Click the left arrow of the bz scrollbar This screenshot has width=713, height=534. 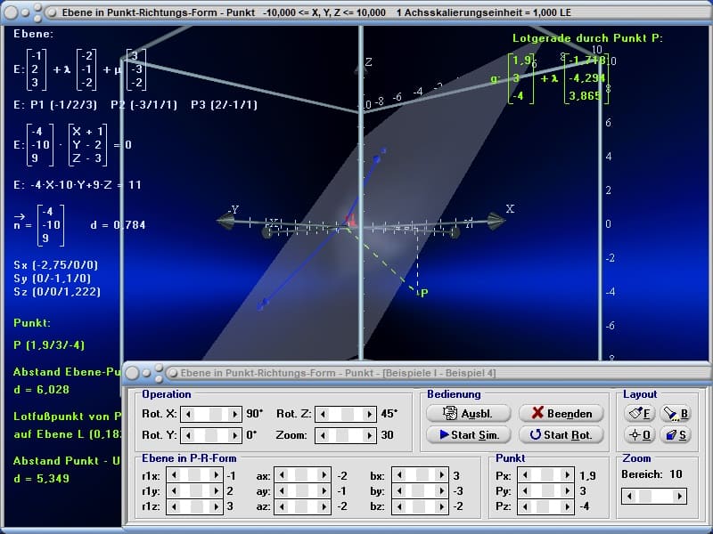click(x=399, y=506)
